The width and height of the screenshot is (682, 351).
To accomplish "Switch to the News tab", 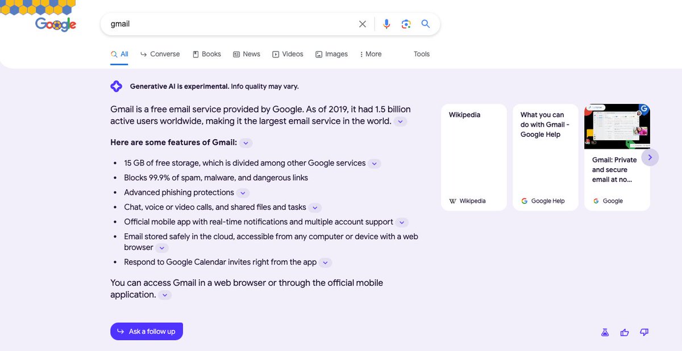I will [x=247, y=54].
